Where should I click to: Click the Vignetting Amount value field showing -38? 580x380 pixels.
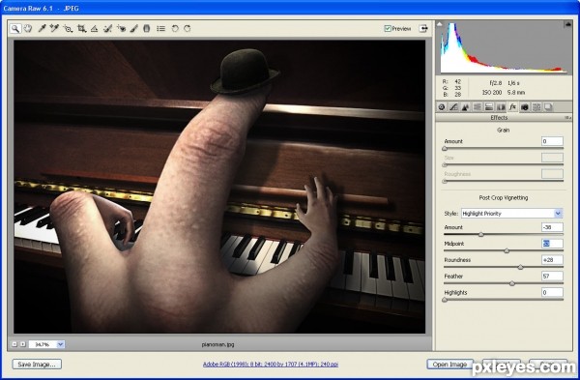(552, 227)
